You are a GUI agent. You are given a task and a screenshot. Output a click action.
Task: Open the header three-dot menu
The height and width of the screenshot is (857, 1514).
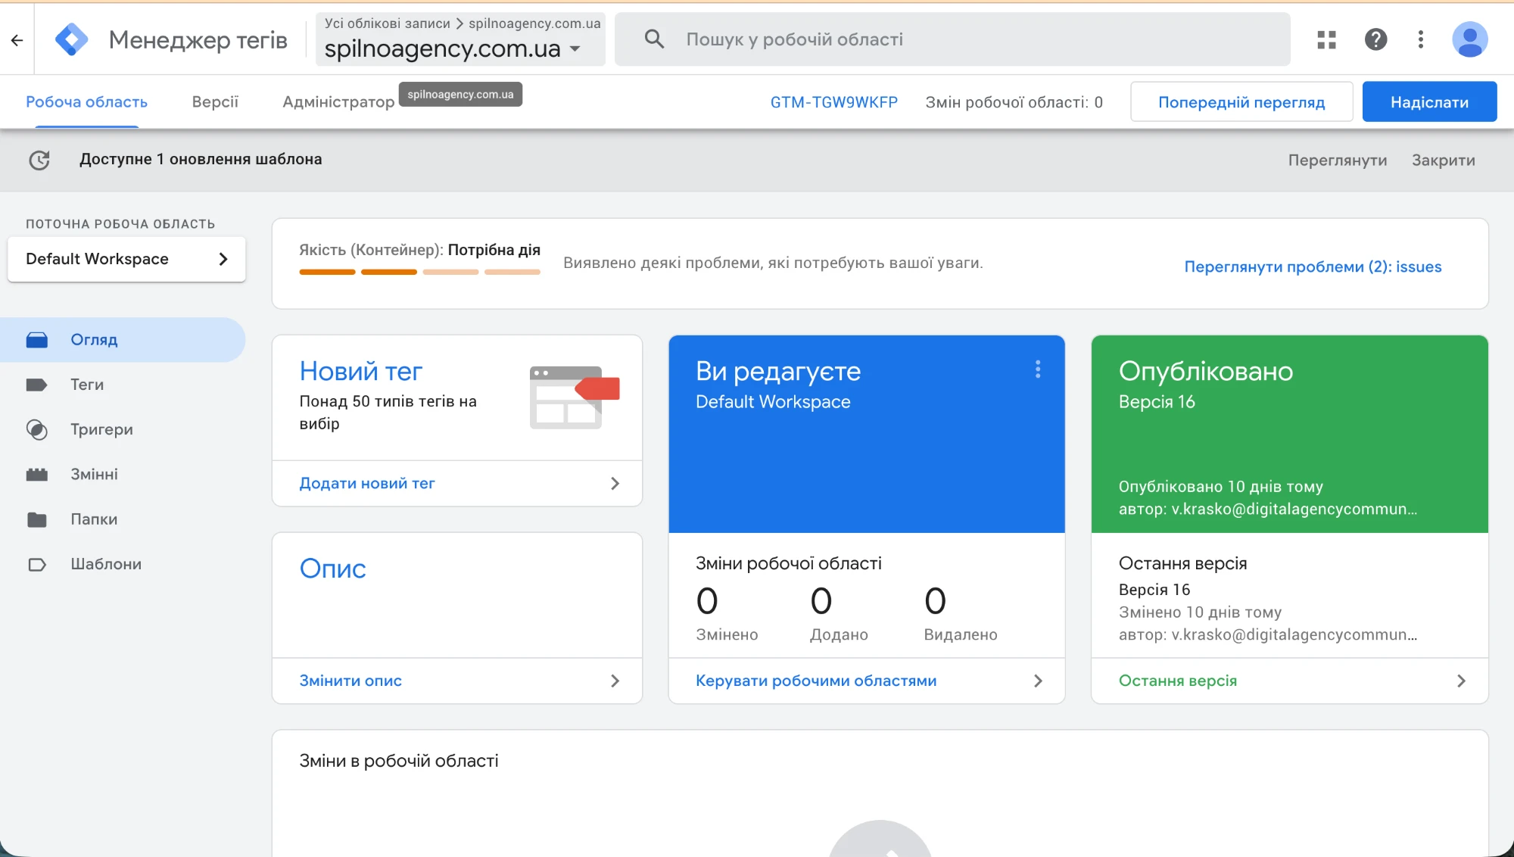tap(1421, 39)
